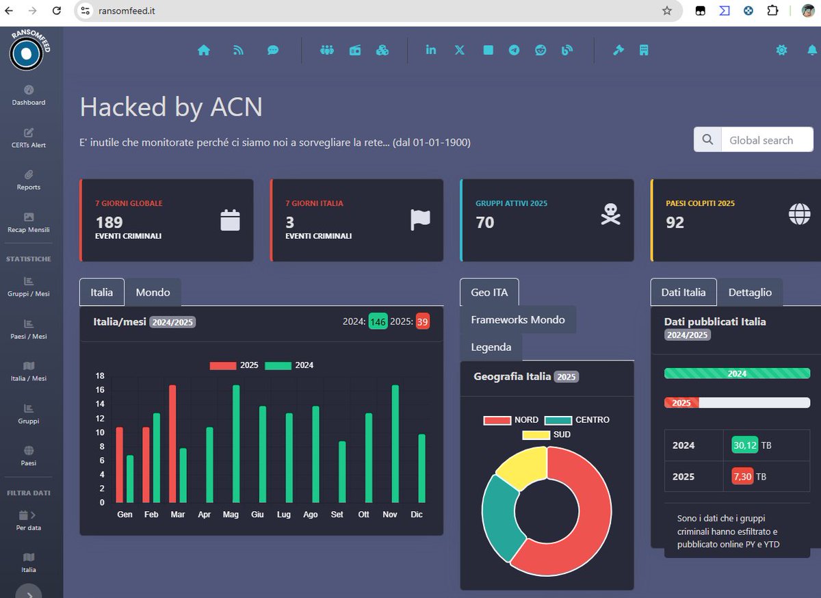Open the X (Twitter) icon link

(460, 51)
